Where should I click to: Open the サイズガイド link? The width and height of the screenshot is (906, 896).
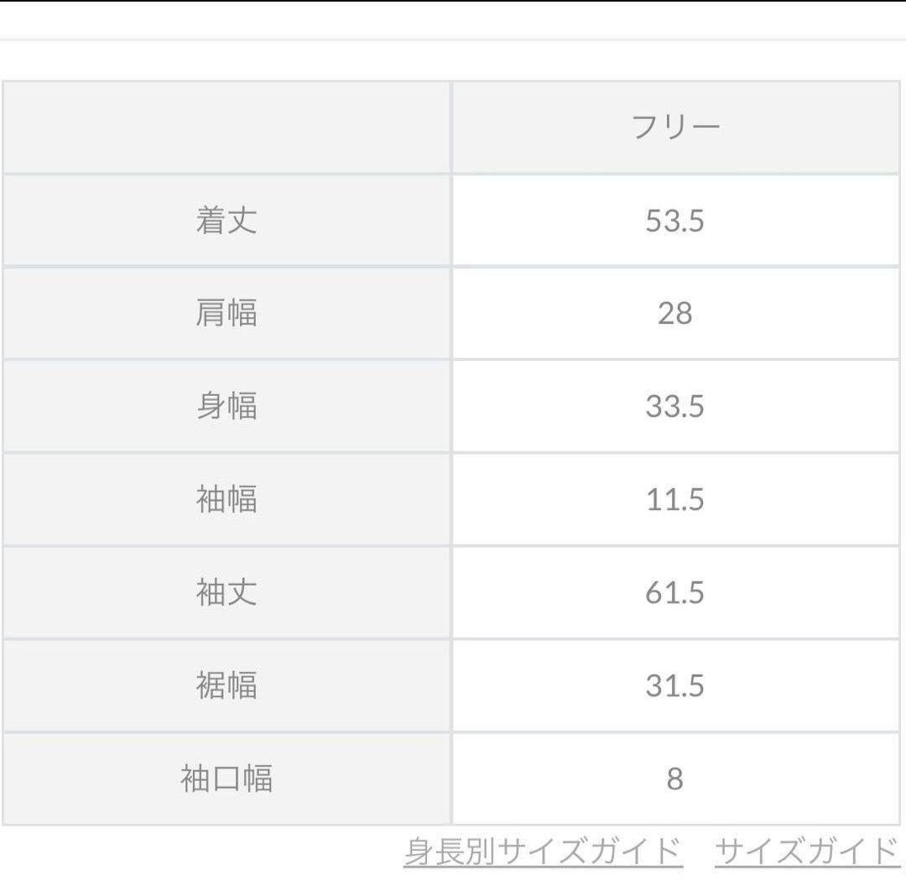pyautogui.click(x=808, y=852)
